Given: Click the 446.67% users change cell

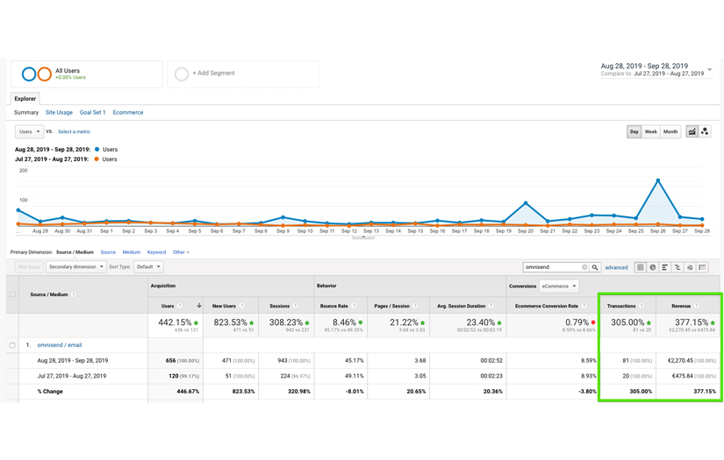Looking at the screenshot, I should coord(188,392).
